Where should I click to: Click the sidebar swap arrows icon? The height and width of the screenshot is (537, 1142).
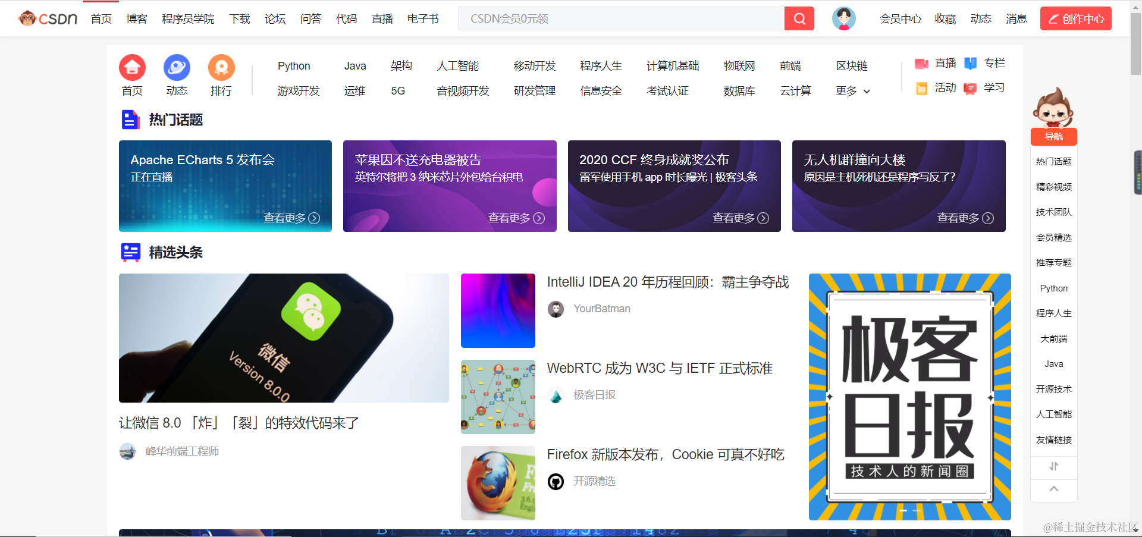[x=1053, y=466]
